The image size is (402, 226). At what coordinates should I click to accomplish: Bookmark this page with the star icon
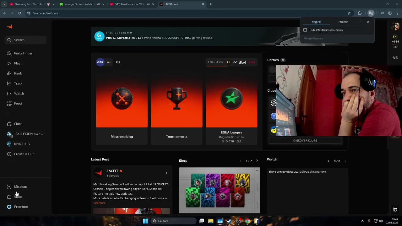(349, 13)
